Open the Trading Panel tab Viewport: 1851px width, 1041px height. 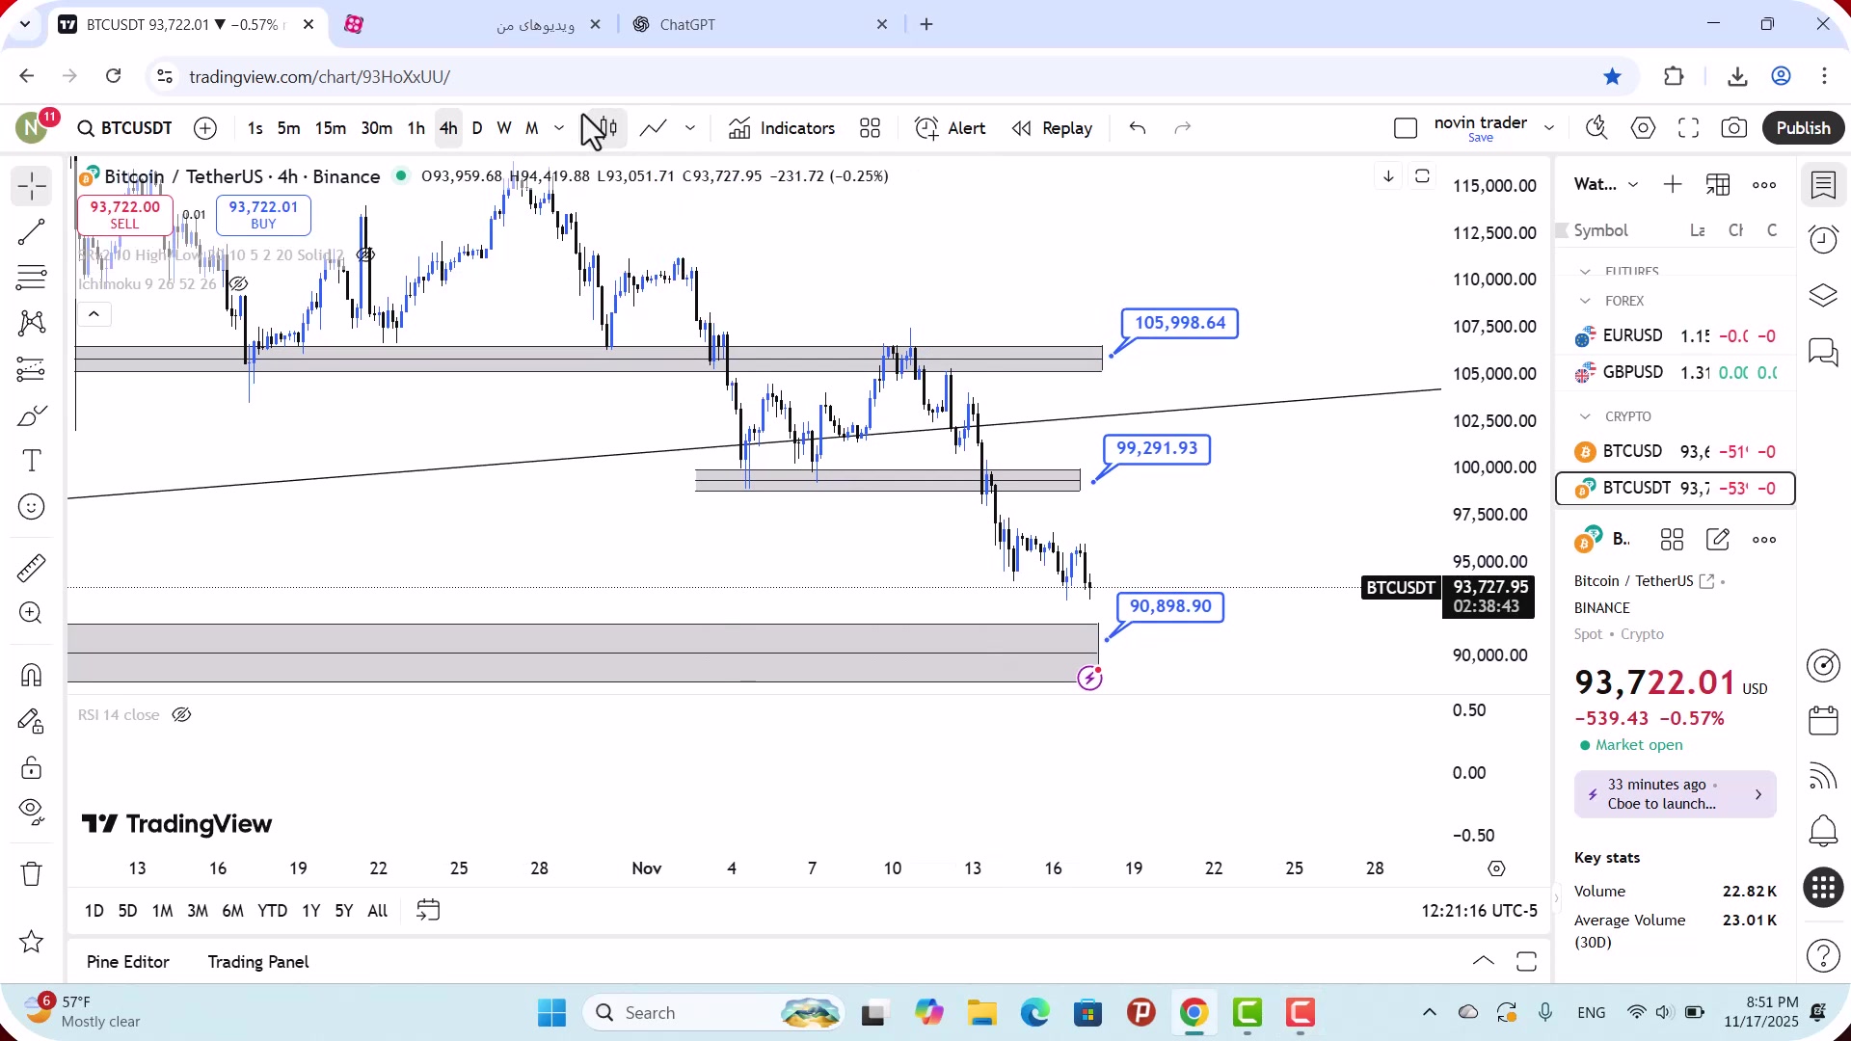(x=258, y=962)
